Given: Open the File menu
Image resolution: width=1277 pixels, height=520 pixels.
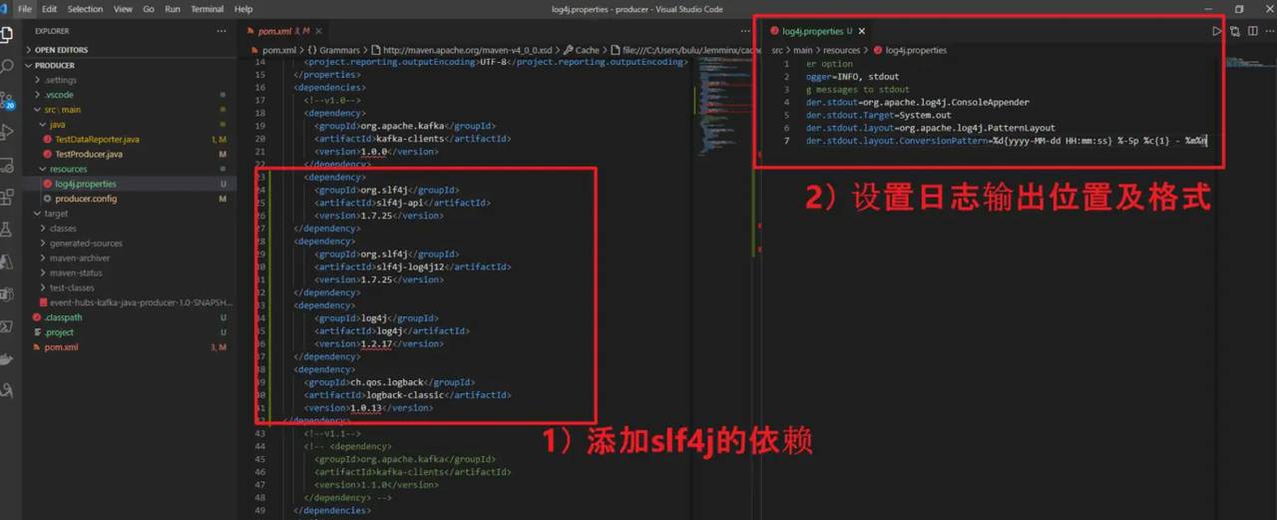Looking at the screenshot, I should click(25, 9).
